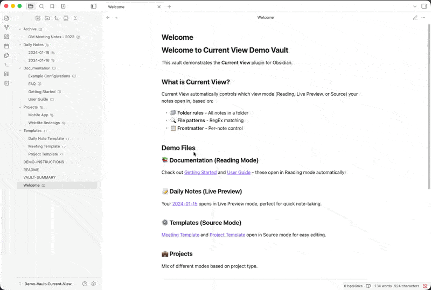Select the Welcome file in explorer
Viewport: 431px width, 290px height.
57,186
